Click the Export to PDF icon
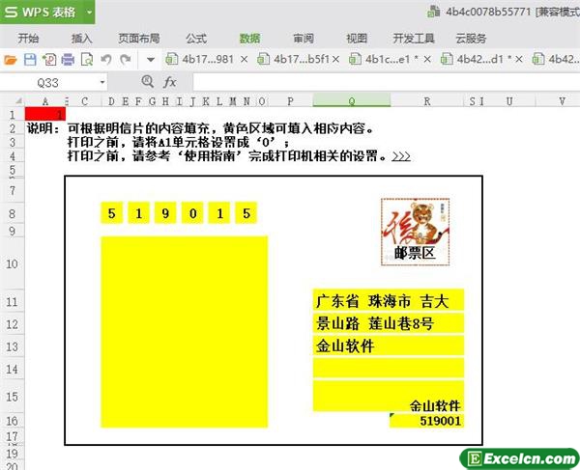Image resolution: width=580 pixels, height=470 pixels. point(49,59)
